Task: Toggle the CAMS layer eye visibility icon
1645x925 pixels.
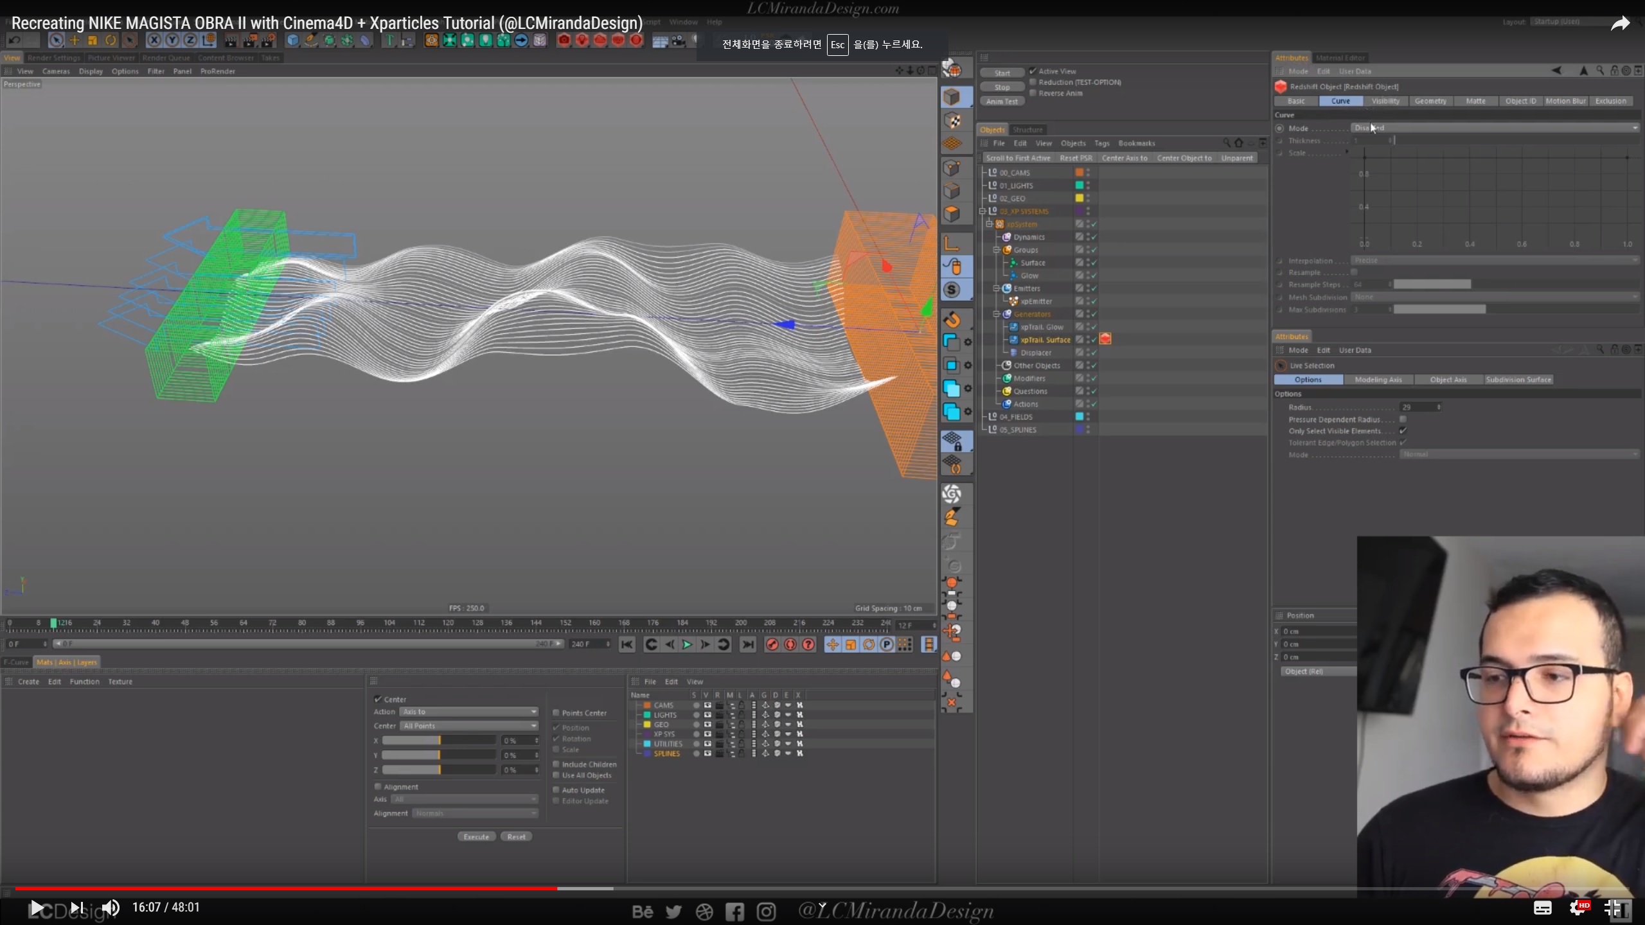Action: click(x=707, y=705)
